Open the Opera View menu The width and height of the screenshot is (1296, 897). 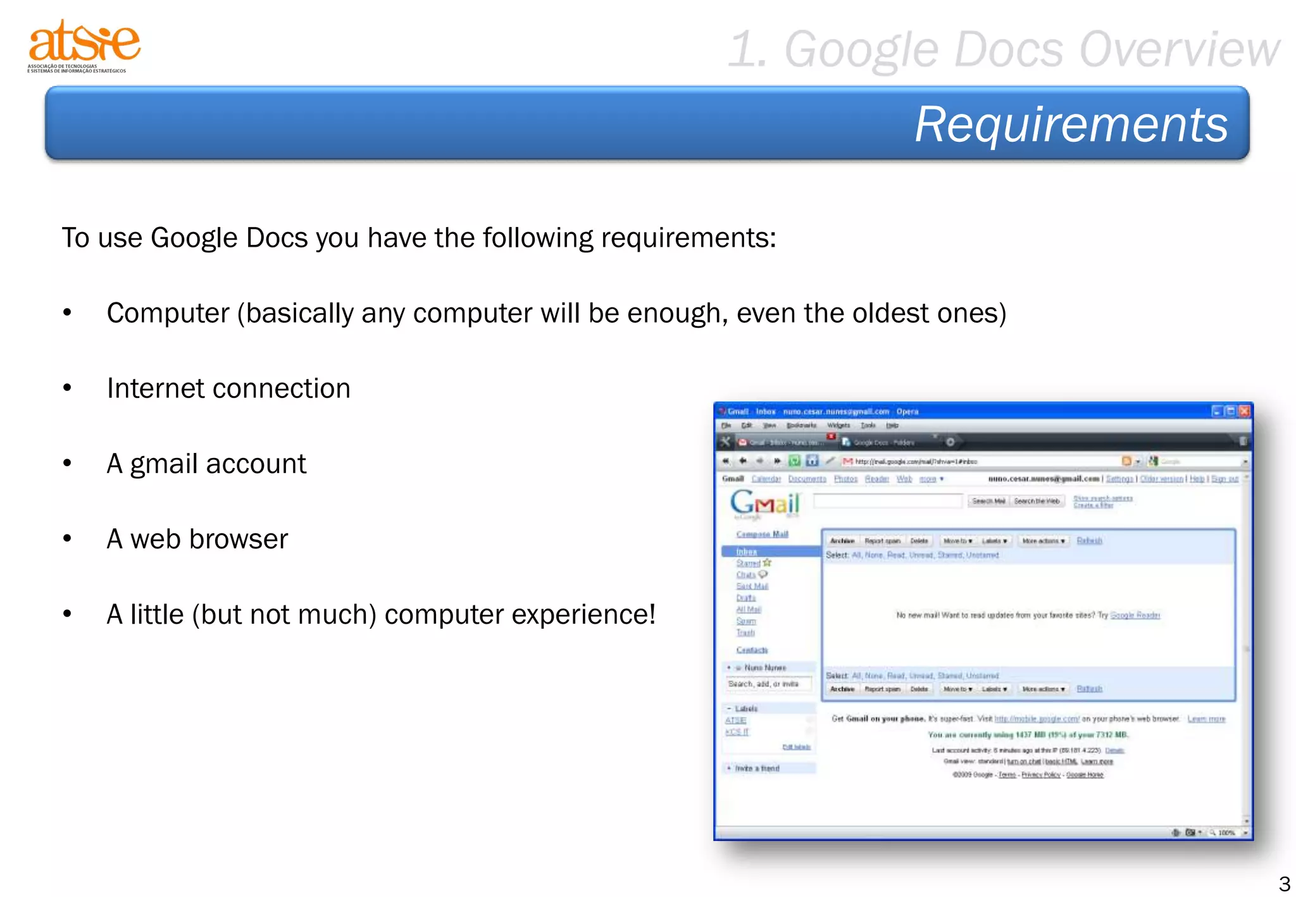tap(769, 426)
